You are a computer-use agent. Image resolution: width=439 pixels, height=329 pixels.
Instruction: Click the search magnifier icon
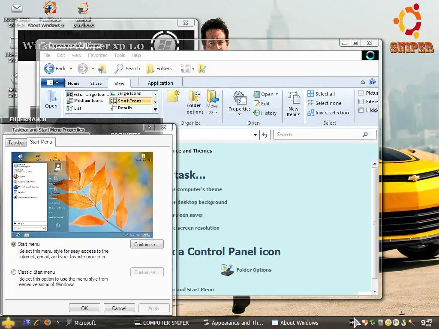click(365, 135)
